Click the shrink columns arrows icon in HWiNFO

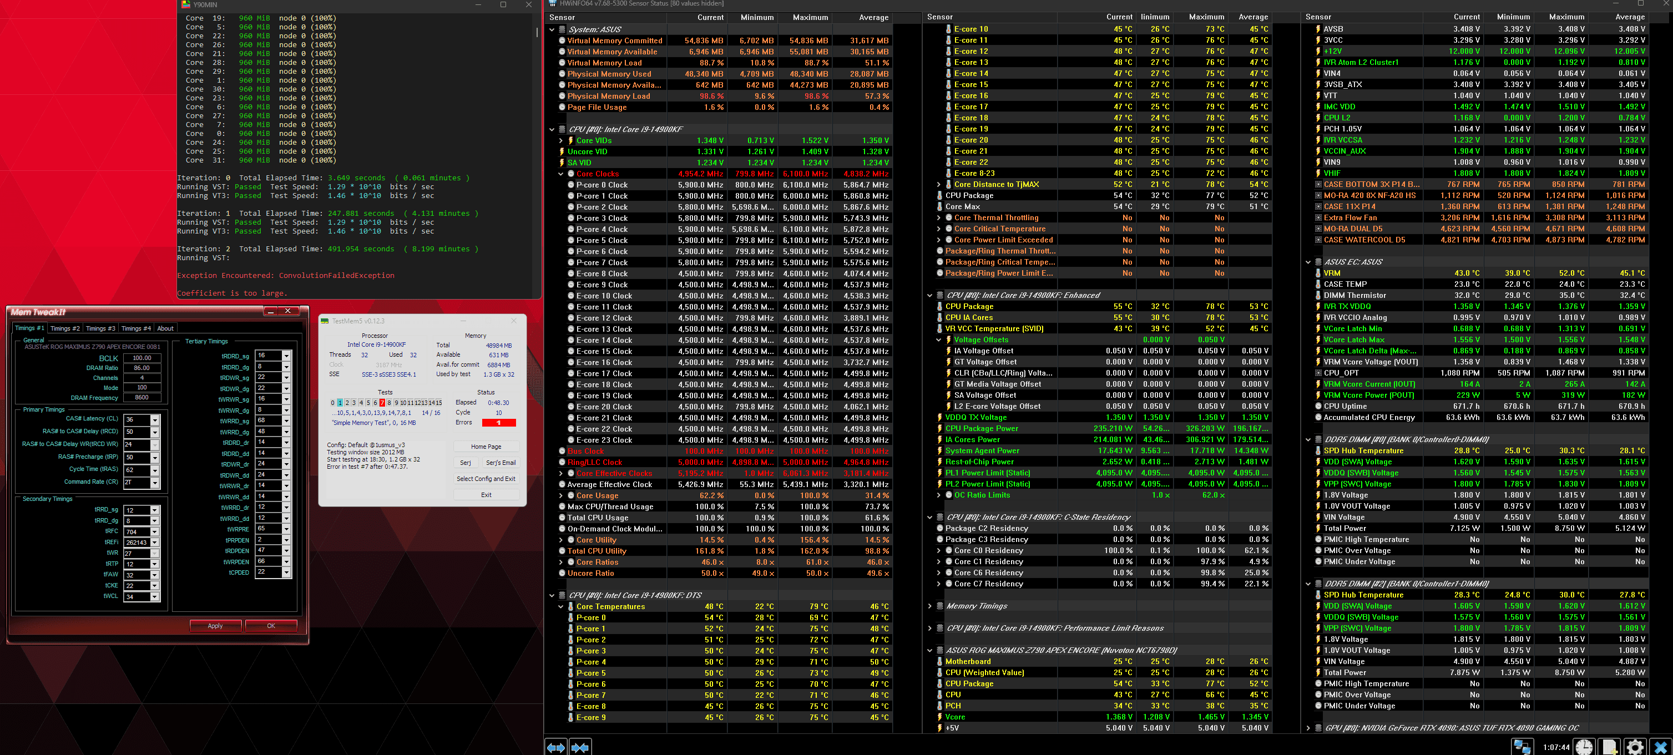580,747
